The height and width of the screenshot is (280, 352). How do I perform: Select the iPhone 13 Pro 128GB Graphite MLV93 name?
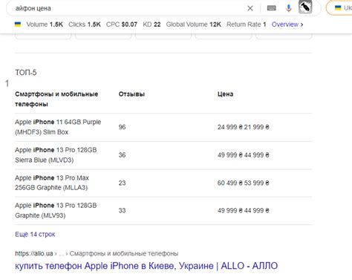(x=56, y=210)
